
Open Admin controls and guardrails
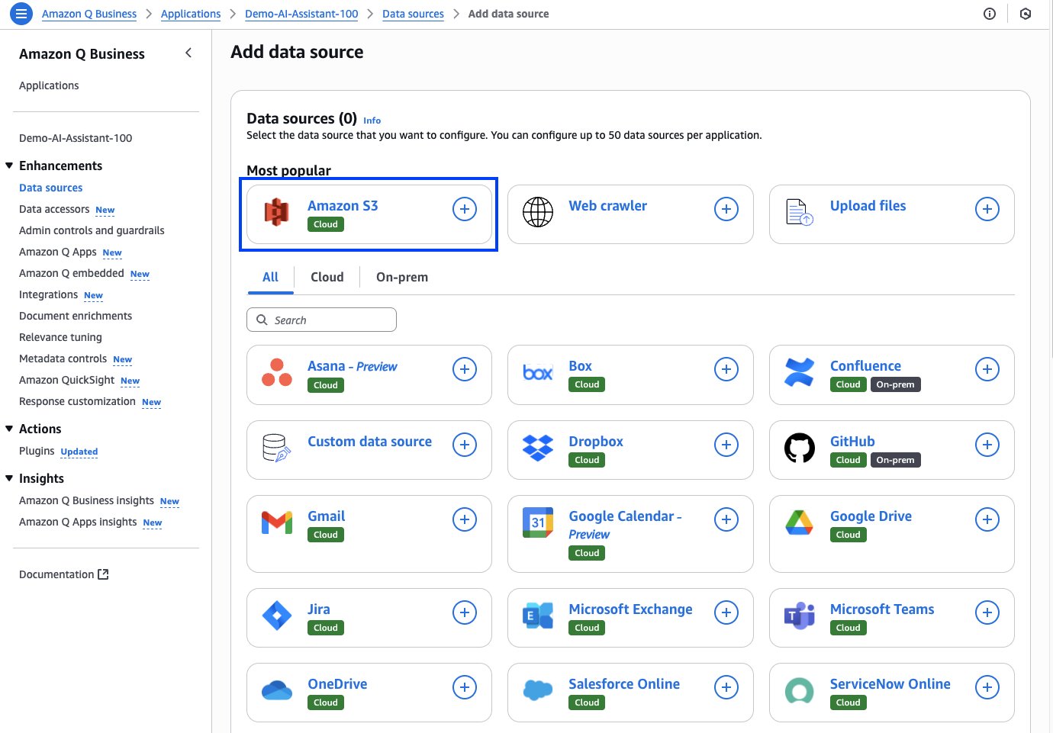point(92,230)
